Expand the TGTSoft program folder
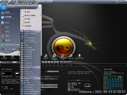Viewport: 127px width, 95px height. coord(30,31)
